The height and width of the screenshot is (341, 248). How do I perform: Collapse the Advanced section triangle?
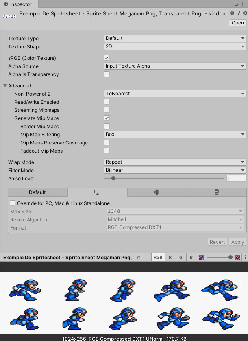coord(5,86)
